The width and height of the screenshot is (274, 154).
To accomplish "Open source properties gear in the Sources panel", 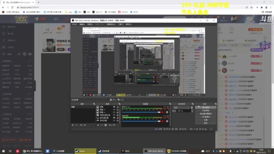I will [x=105, y=125].
